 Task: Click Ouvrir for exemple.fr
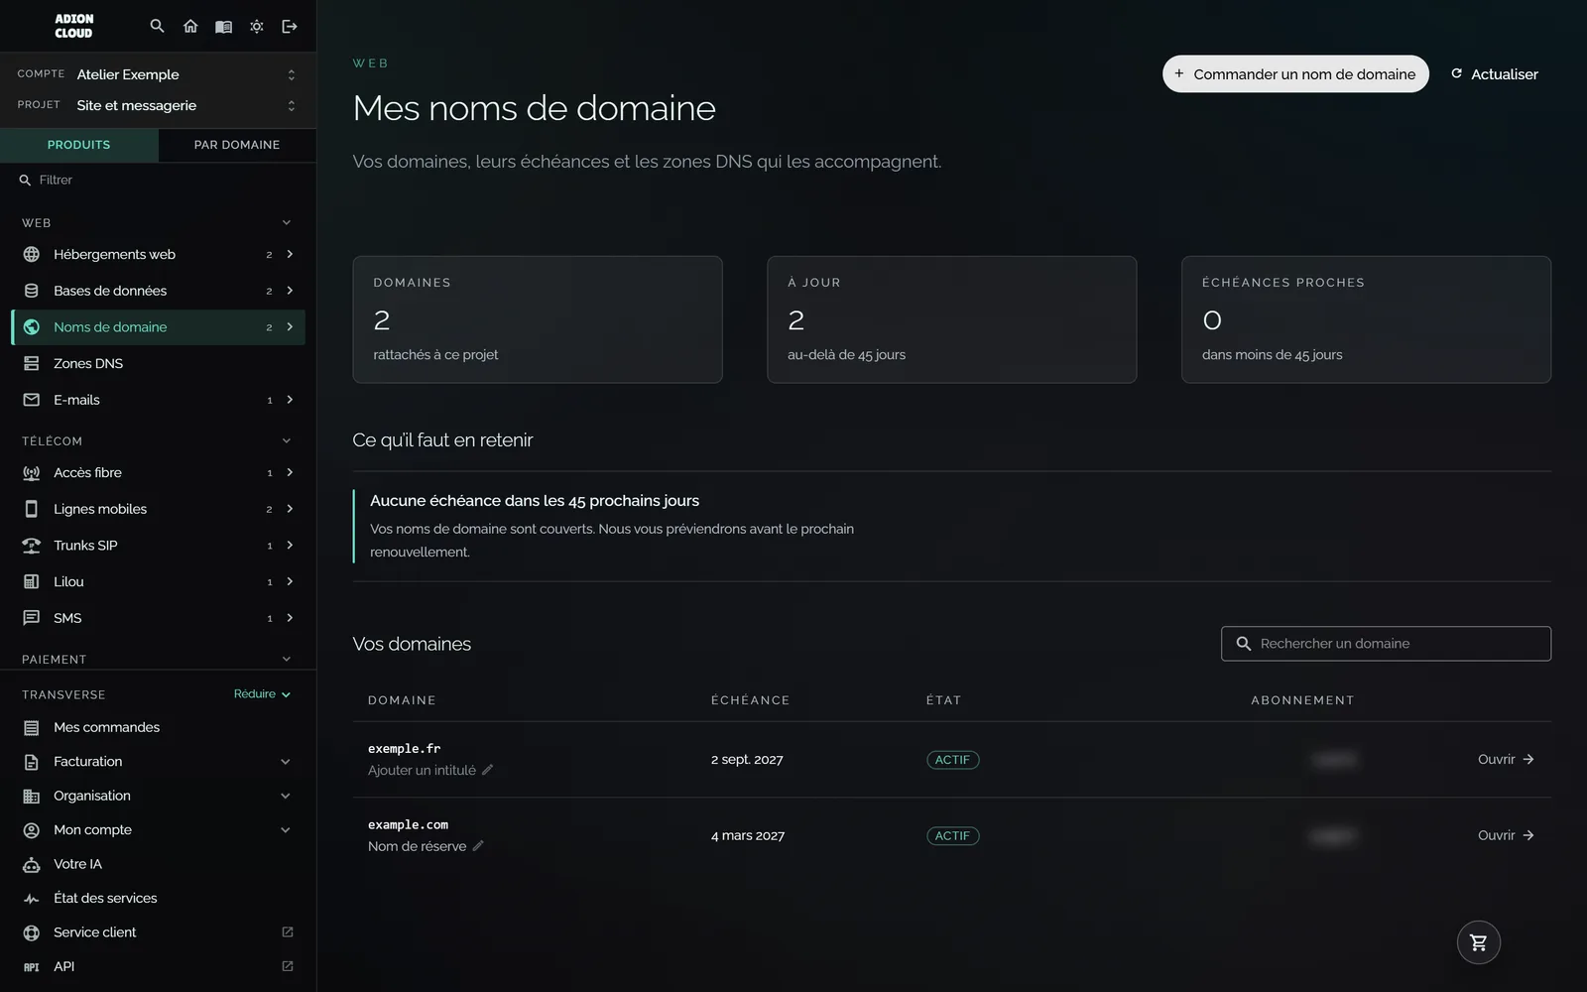pyautogui.click(x=1506, y=760)
